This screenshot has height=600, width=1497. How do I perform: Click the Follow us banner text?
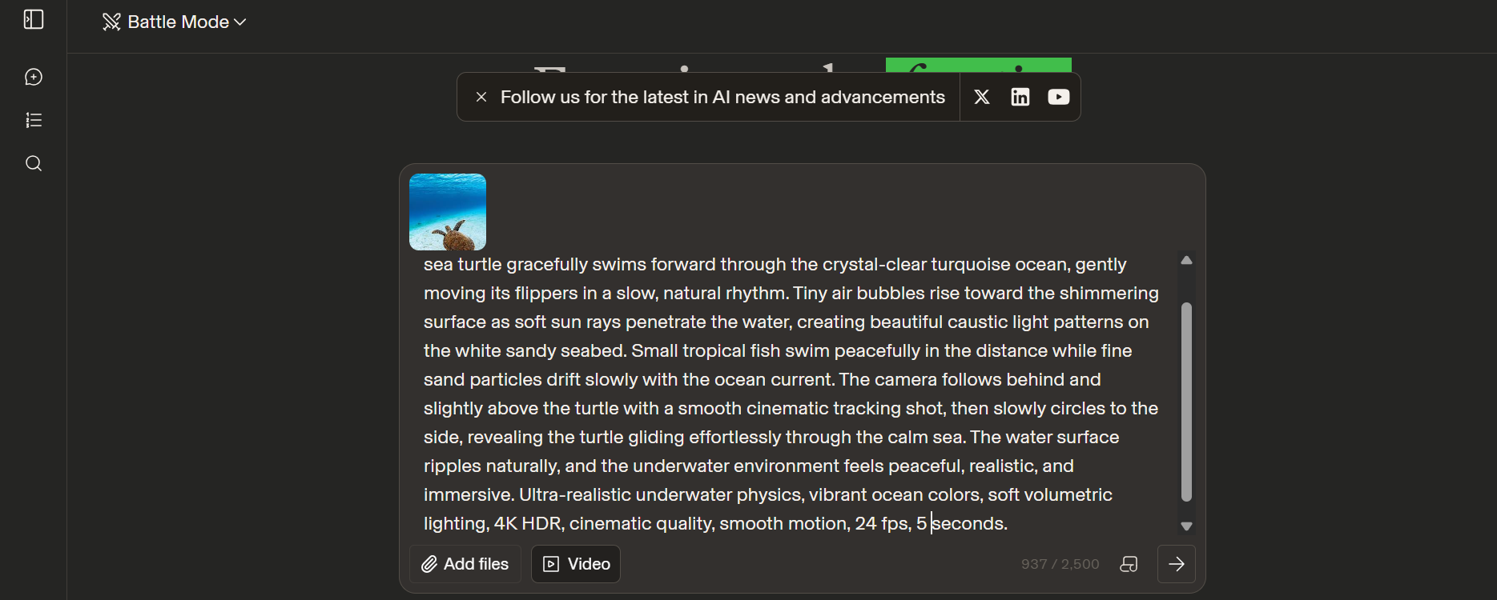pyautogui.click(x=722, y=97)
